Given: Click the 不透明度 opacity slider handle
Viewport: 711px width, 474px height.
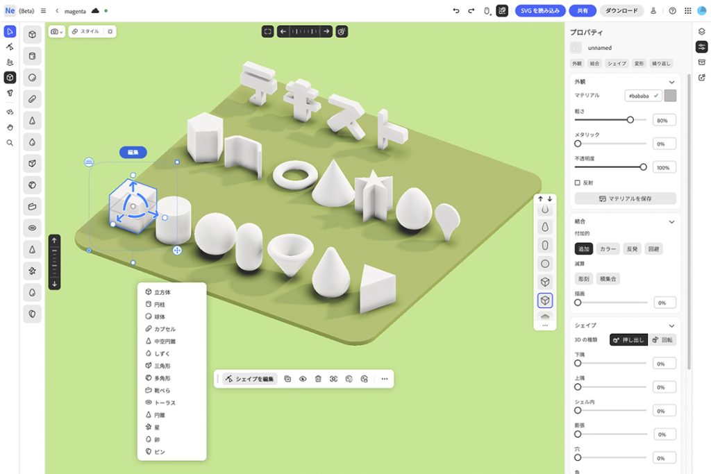Looking at the screenshot, I should click(x=643, y=167).
